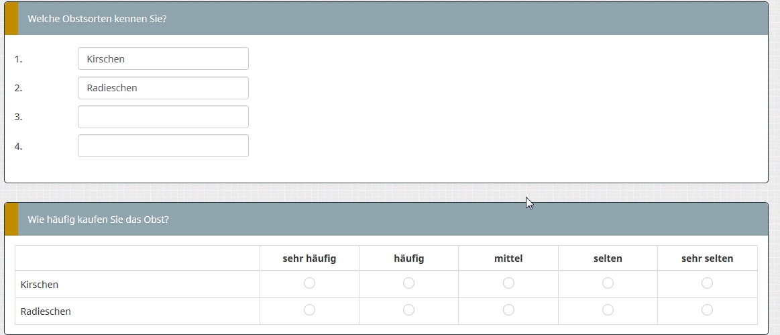Click the 'Welche Obstsorten kennen Sie?' question header
The image size is (780, 335).
(97, 19)
